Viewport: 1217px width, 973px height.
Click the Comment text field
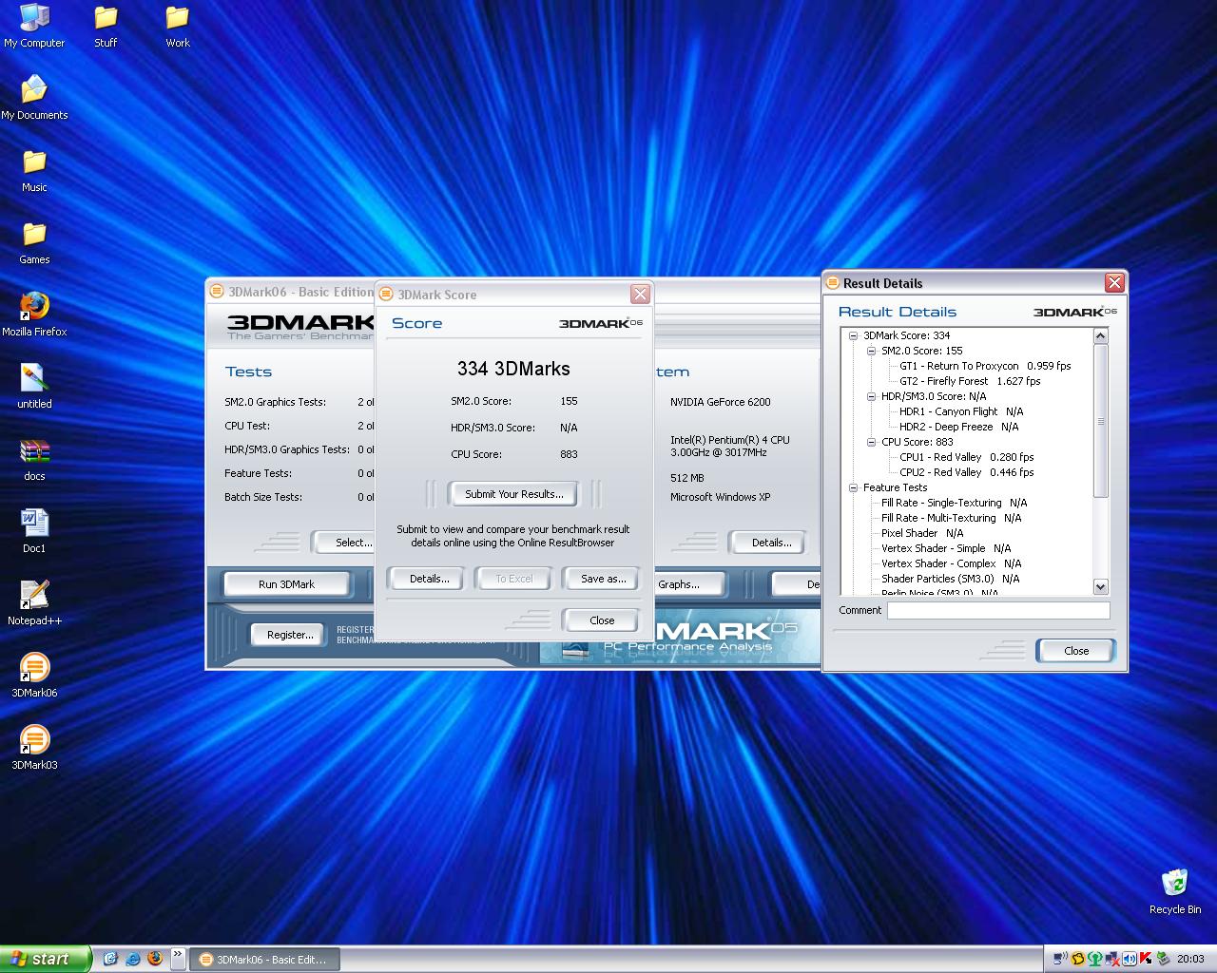pos(998,611)
